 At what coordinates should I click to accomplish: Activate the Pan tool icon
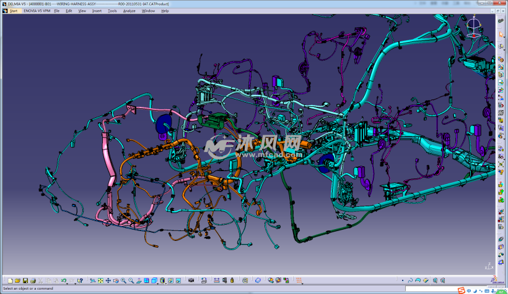pyautogui.click(x=108, y=281)
